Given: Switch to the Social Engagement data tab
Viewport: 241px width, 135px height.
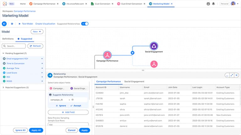Looking at the screenshot, I should pos(134,82).
